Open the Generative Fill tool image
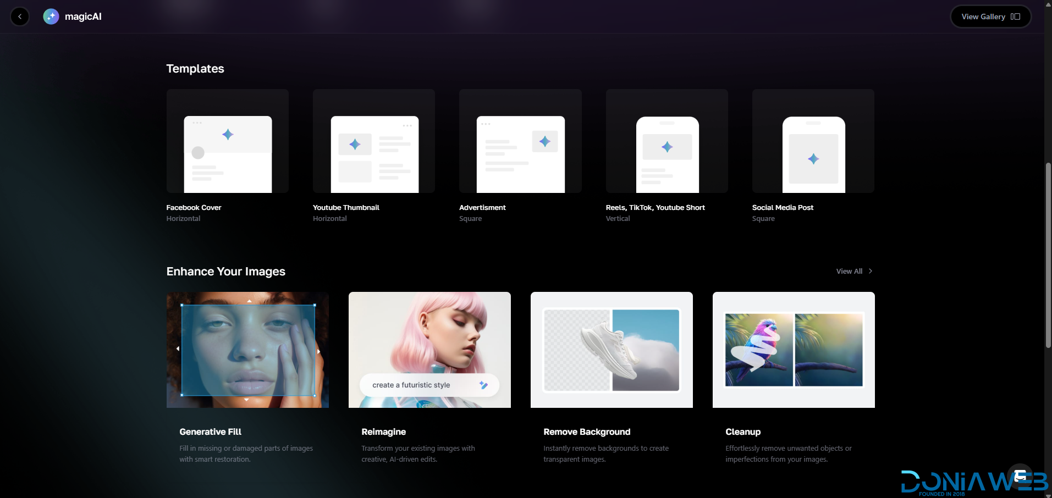 pyautogui.click(x=247, y=350)
